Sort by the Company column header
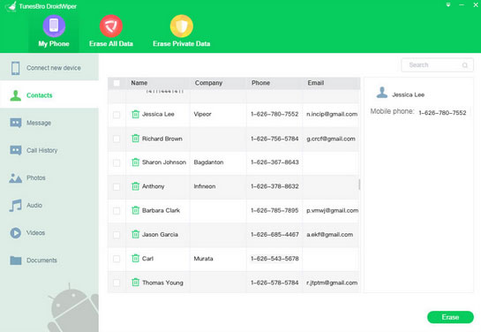The image size is (481, 332). tap(208, 83)
